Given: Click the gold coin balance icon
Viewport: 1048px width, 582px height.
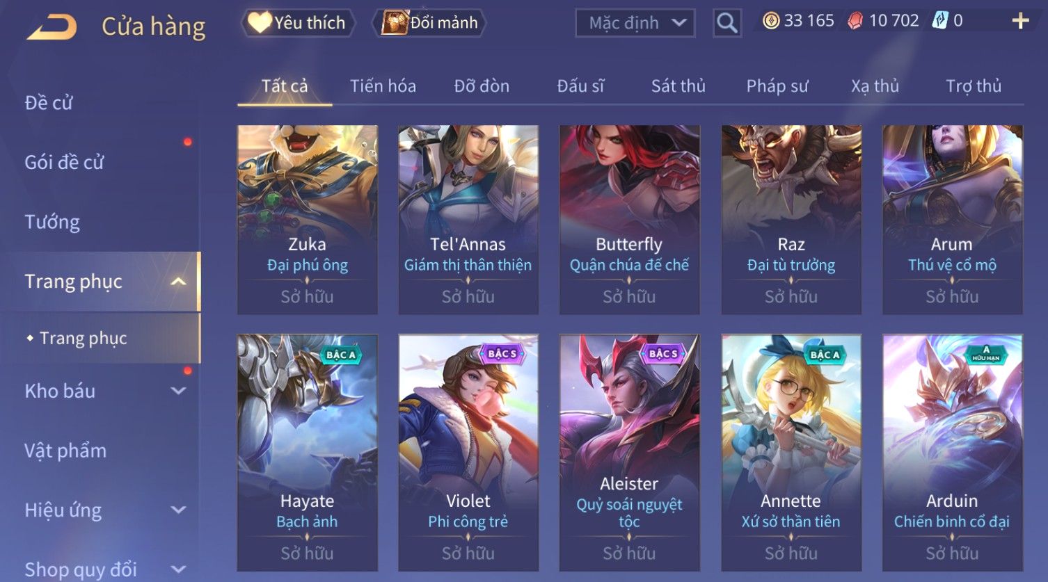Looking at the screenshot, I should [x=770, y=21].
